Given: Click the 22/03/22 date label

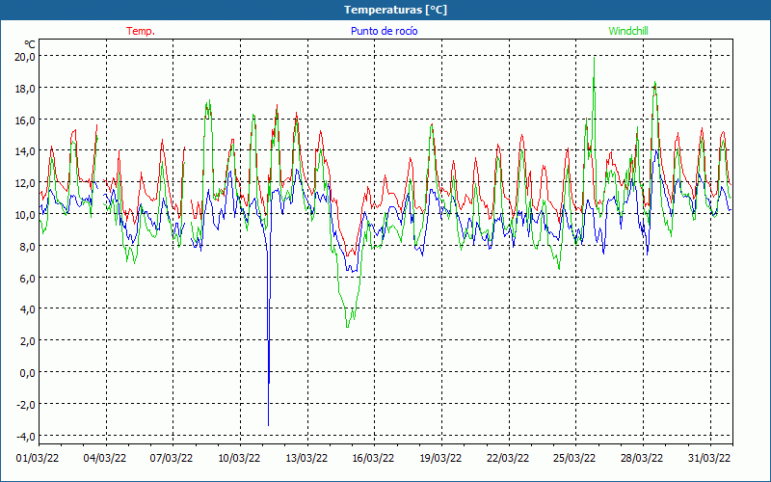Looking at the screenshot, I should (508, 459).
